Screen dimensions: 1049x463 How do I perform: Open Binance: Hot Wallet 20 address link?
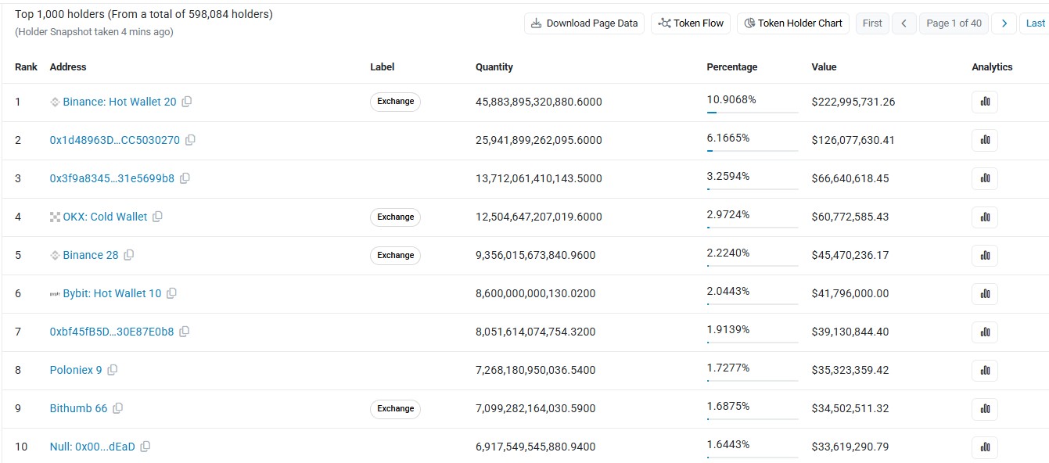tap(120, 102)
